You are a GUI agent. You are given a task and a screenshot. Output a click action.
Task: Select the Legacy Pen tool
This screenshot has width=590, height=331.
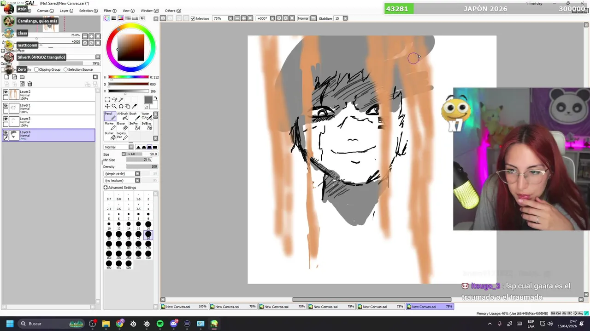(x=122, y=136)
